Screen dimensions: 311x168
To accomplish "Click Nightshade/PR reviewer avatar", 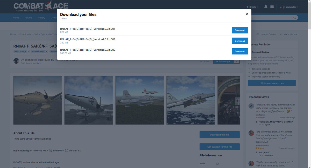I will pos(251,133).
